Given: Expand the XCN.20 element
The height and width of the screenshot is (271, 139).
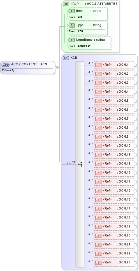Looking at the screenshot, I should pyautogui.click(x=135, y=236).
